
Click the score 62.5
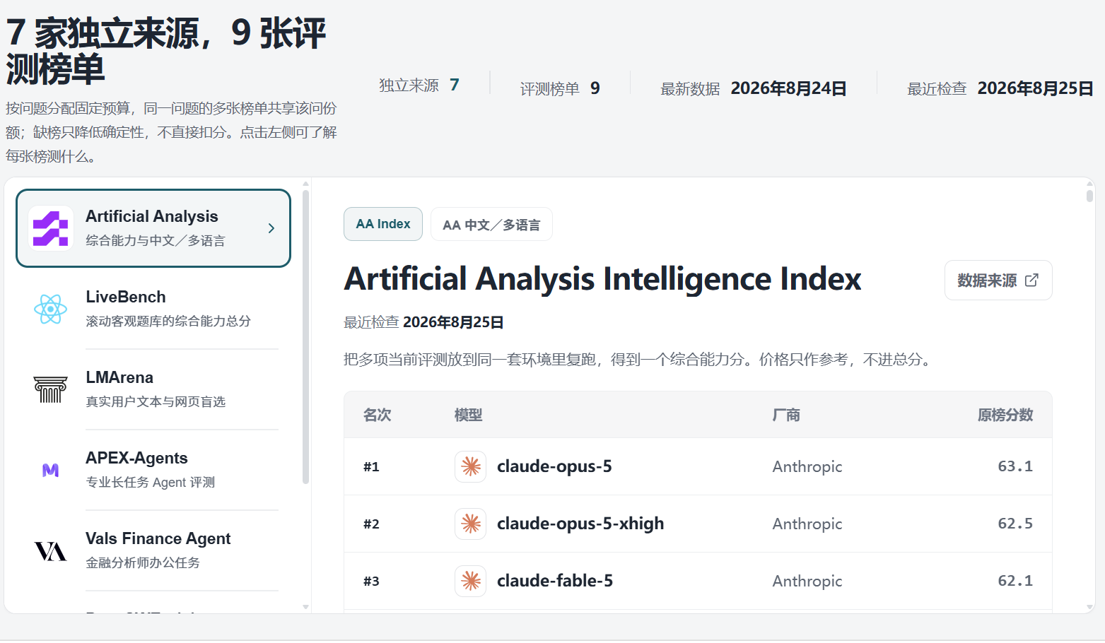pos(1015,524)
